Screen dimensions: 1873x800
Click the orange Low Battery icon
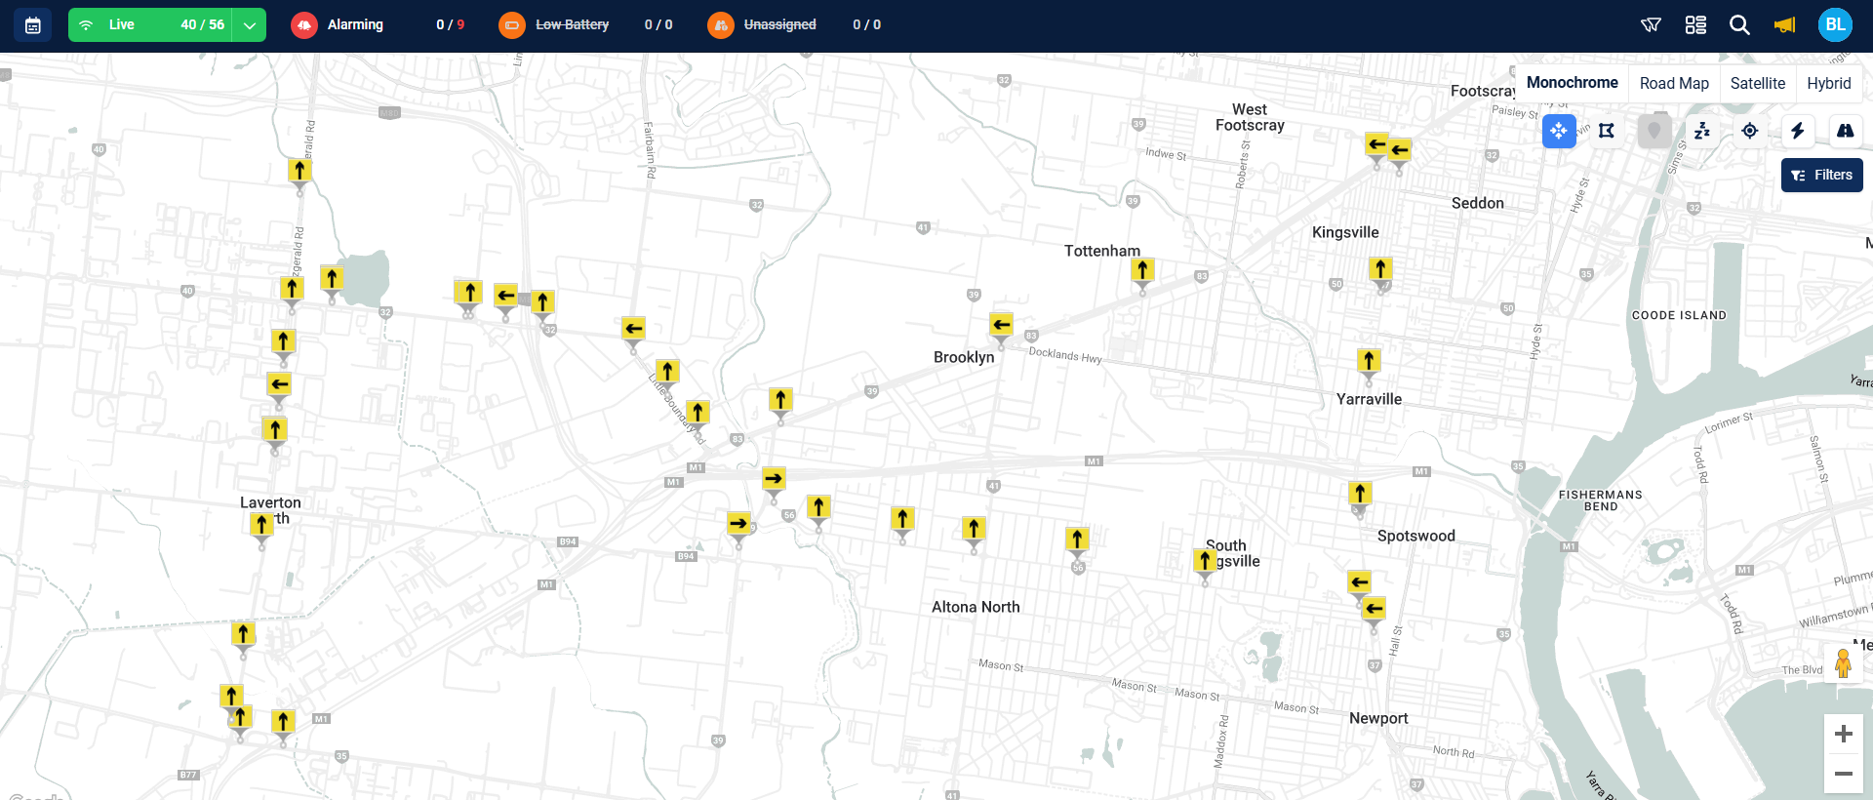[x=512, y=25]
